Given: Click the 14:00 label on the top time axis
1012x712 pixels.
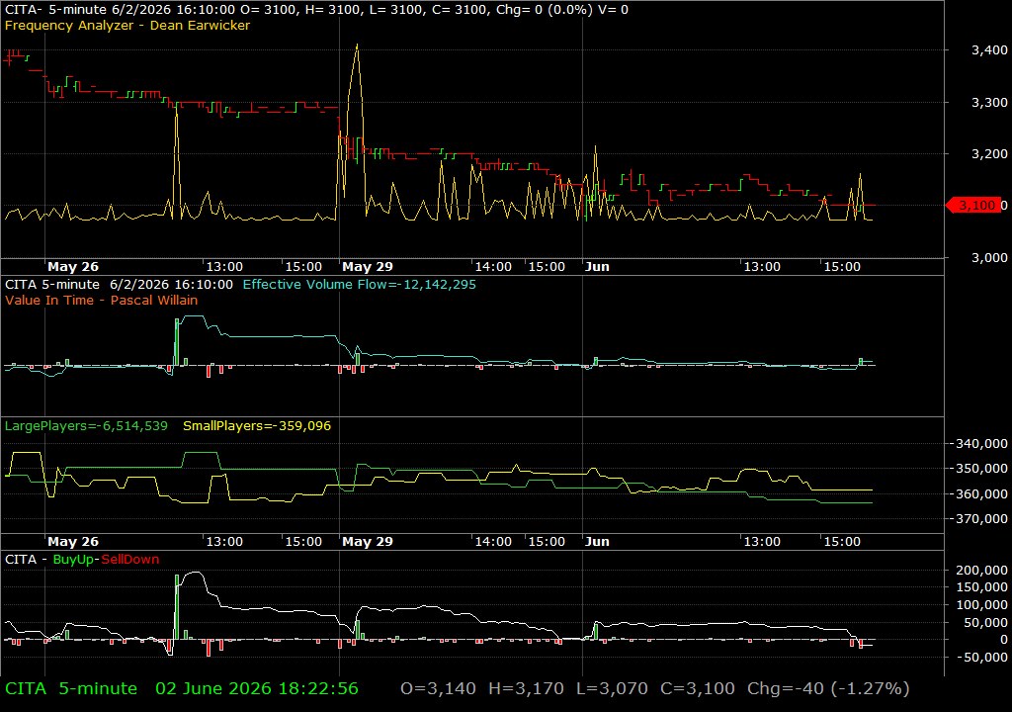Looking at the screenshot, I should point(493,266).
